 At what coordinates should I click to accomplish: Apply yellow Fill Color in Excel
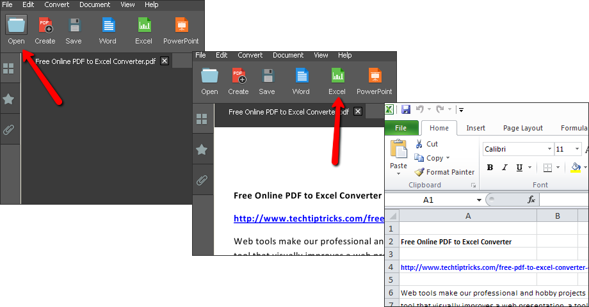pyautogui.click(x=576, y=168)
